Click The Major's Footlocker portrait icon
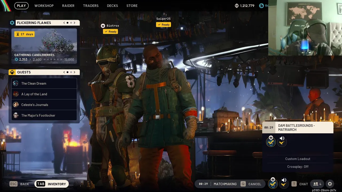 click(16, 115)
